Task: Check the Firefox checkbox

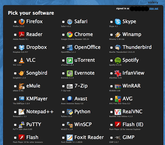Action: [x=15, y=22]
